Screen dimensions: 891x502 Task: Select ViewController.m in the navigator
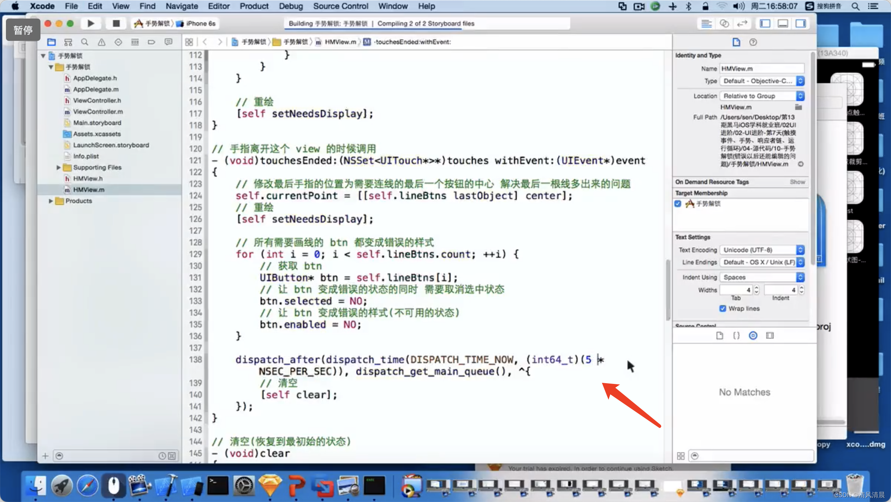98,112
